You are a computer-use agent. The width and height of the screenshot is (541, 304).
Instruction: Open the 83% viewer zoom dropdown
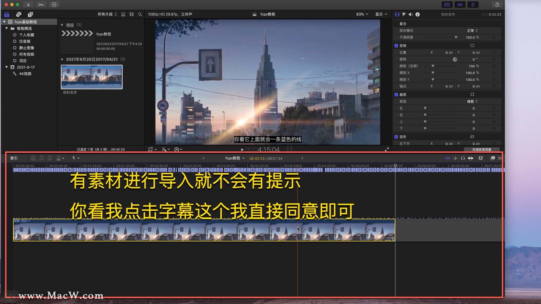[362, 14]
